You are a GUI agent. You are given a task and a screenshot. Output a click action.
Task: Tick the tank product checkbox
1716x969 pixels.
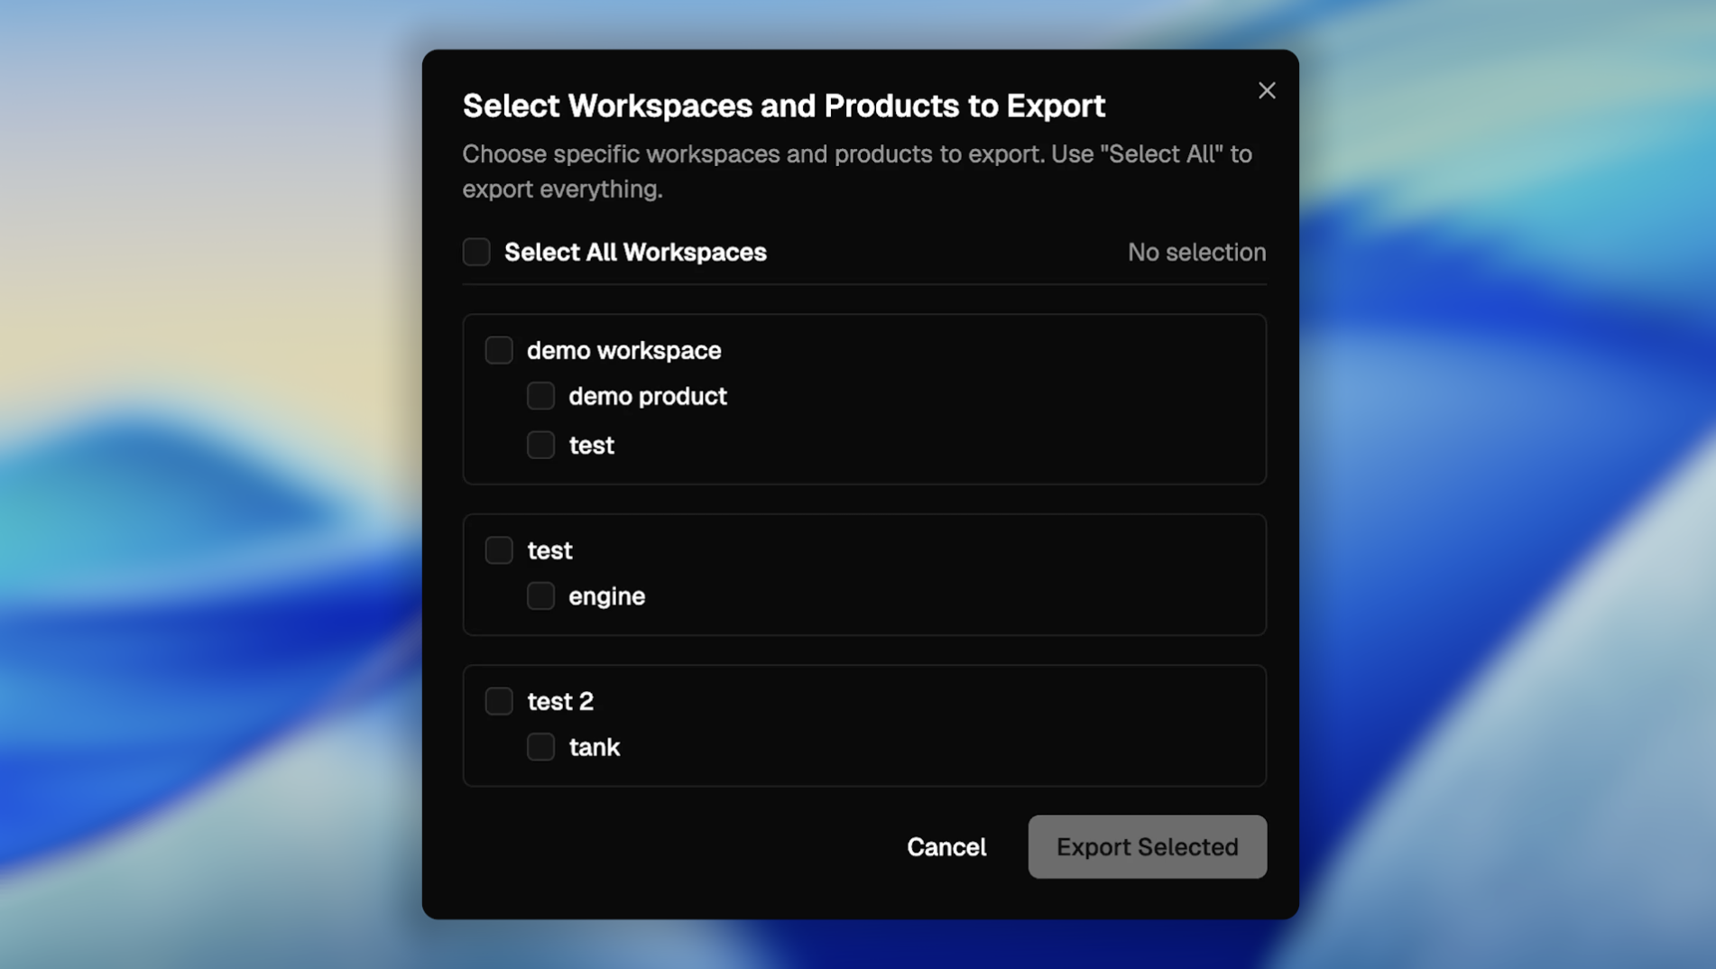(x=540, y=747)
